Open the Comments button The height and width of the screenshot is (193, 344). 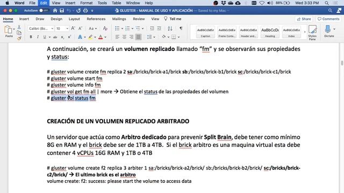(328, 19)
